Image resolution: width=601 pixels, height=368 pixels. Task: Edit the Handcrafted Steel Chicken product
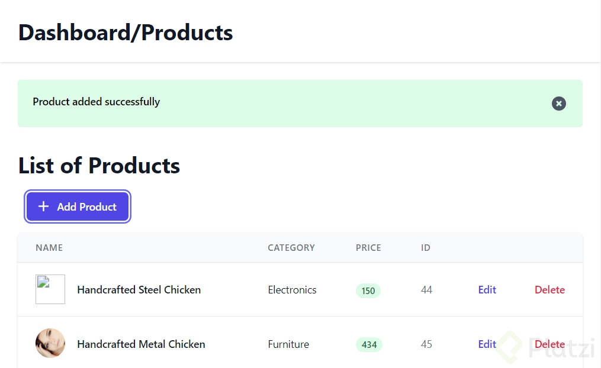pyautogui.click(x=487, y=289)
